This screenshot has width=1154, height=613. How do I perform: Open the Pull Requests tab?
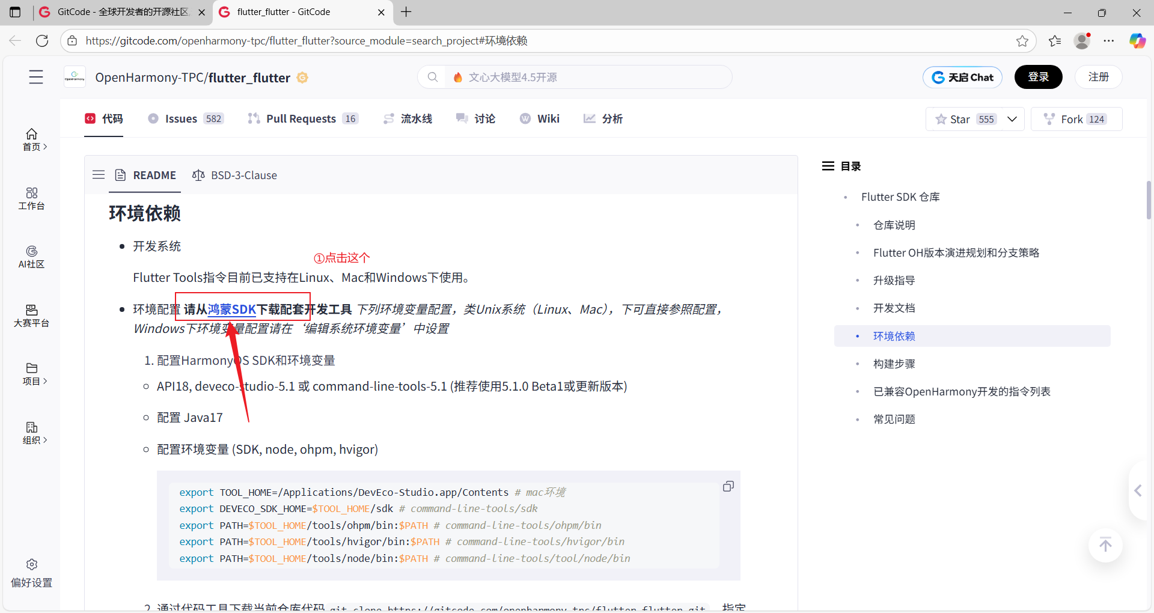(304, 119)
